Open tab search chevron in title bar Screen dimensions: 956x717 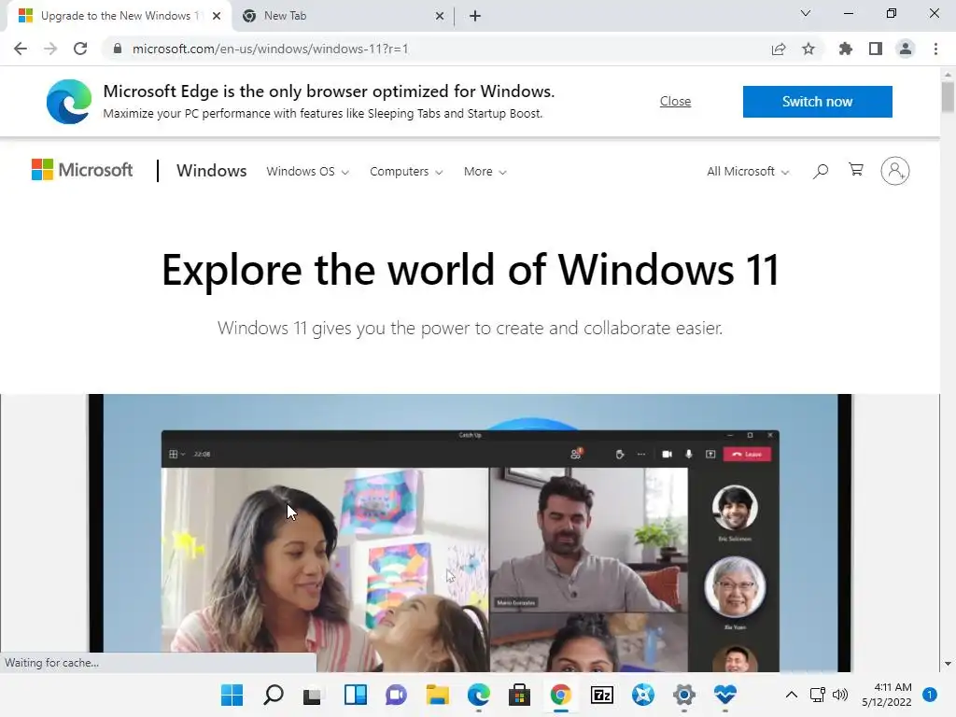point(806,13)
